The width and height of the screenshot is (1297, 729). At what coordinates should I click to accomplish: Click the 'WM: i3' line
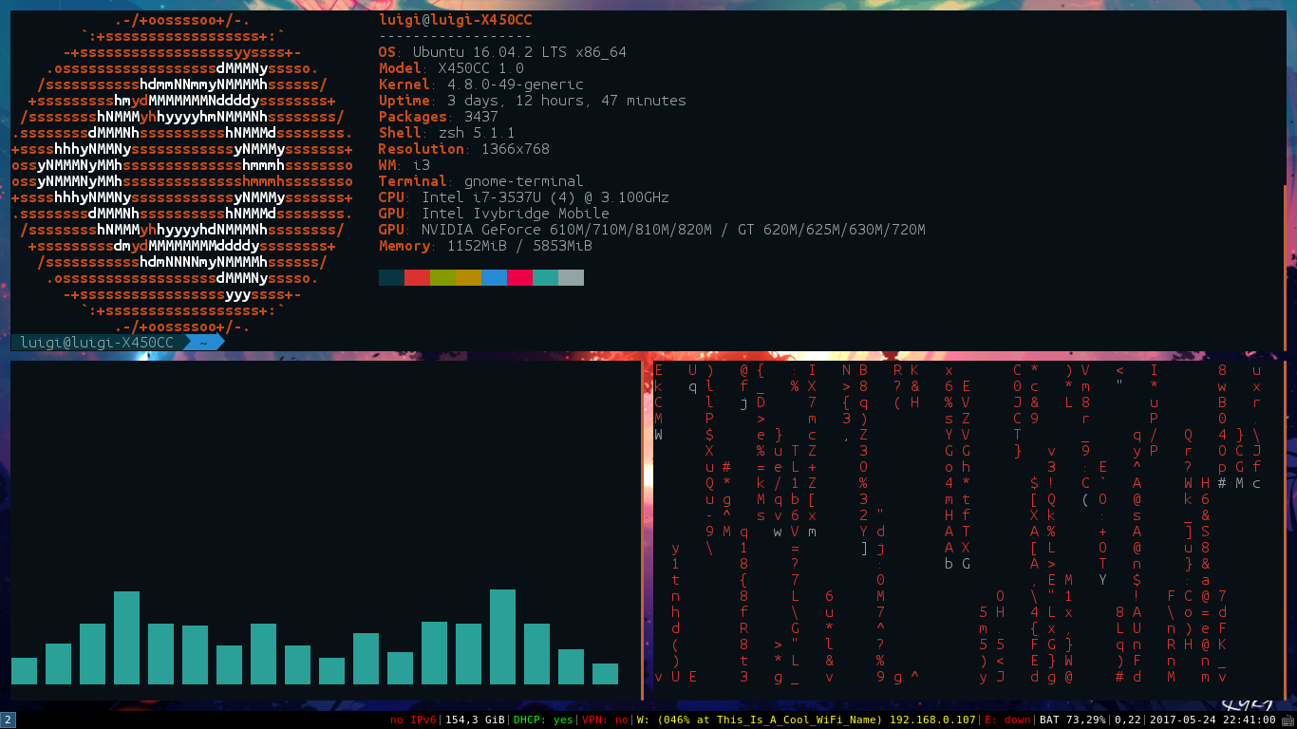[404, 165]
